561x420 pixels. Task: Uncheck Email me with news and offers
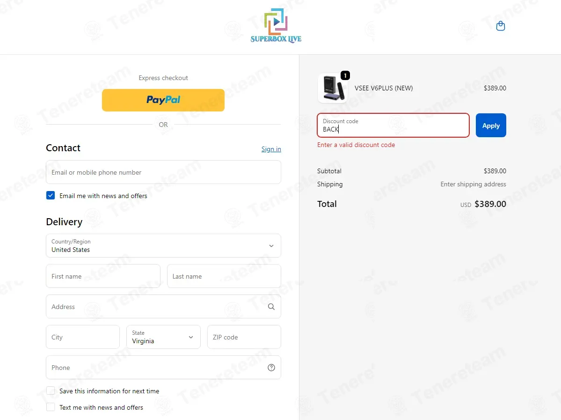51,196
